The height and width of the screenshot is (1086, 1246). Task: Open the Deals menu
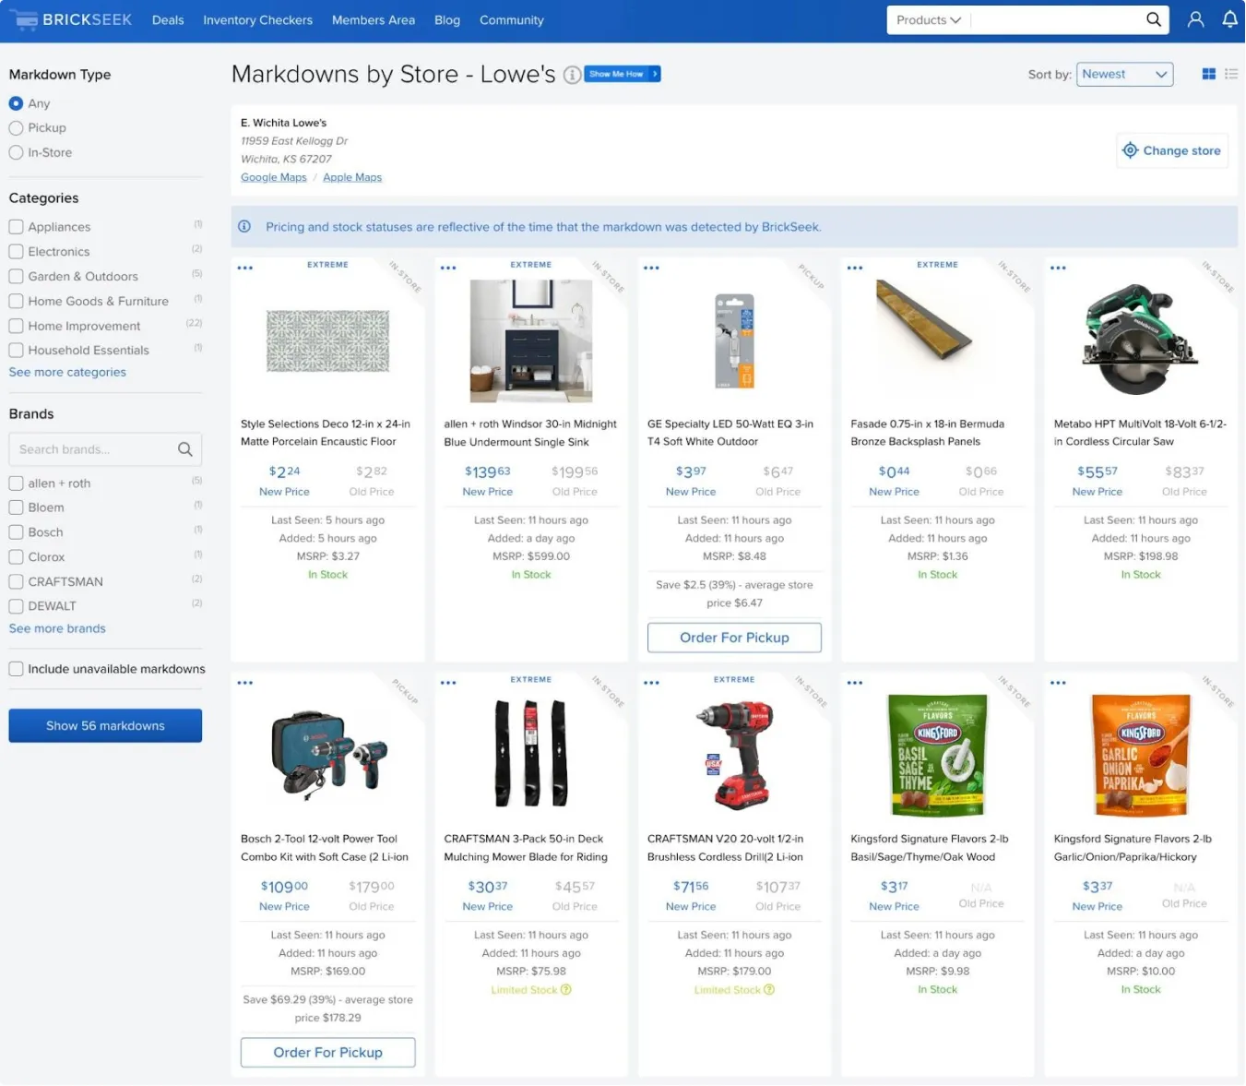coord(168,20)
